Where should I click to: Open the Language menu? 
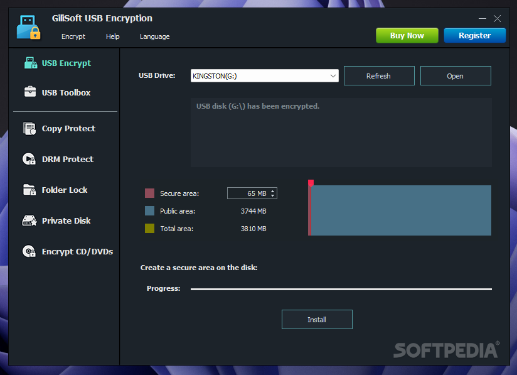154,36
